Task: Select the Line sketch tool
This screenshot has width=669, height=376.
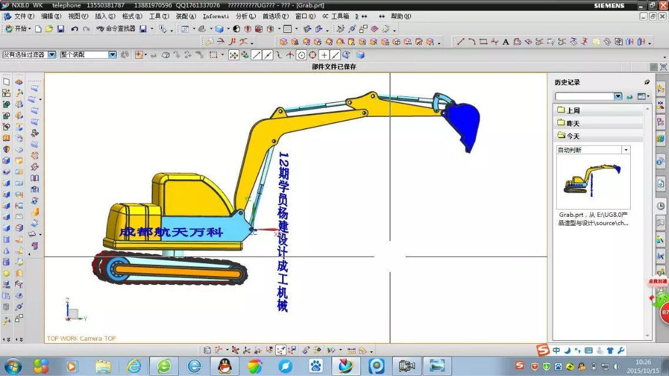Action: pos(461,42)
